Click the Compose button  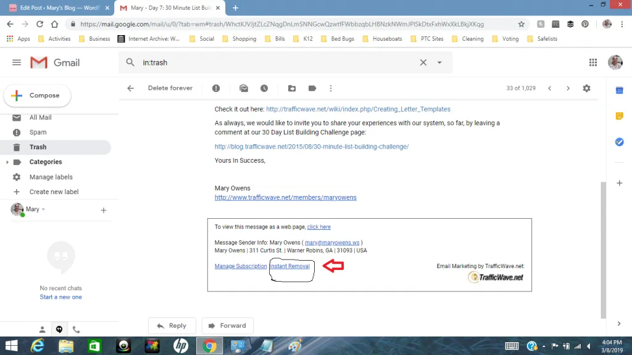(37, 96)
